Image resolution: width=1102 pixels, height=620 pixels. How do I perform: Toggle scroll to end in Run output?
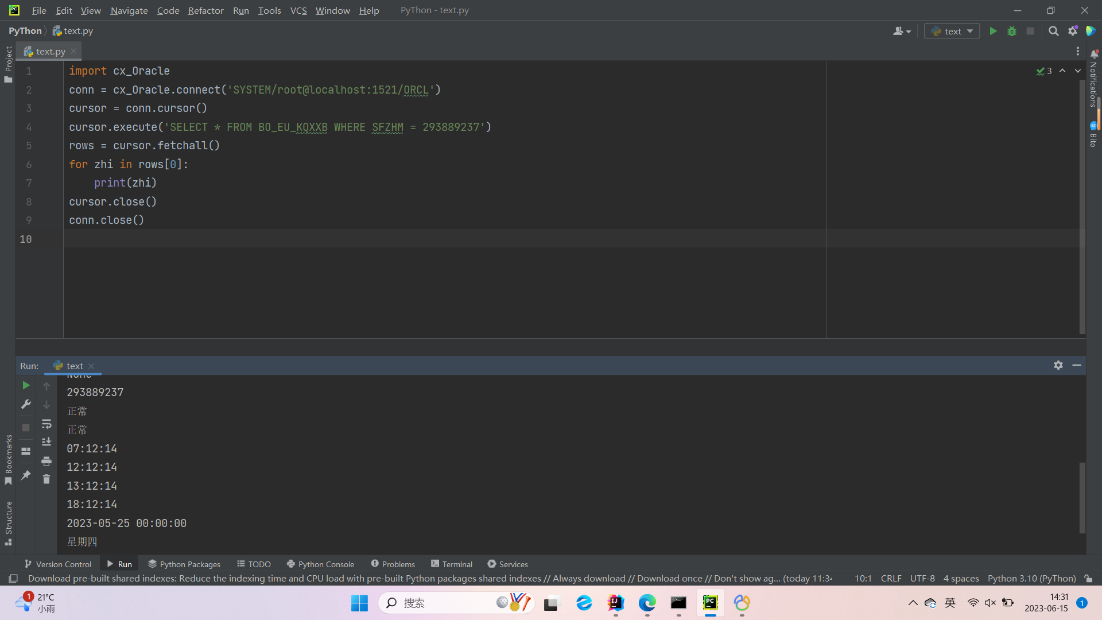point(46,442)
